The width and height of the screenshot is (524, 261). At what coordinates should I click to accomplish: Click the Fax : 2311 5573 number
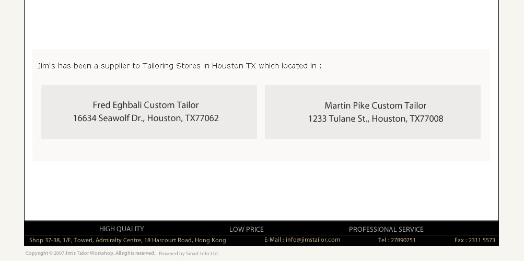[x=474, y=241]
